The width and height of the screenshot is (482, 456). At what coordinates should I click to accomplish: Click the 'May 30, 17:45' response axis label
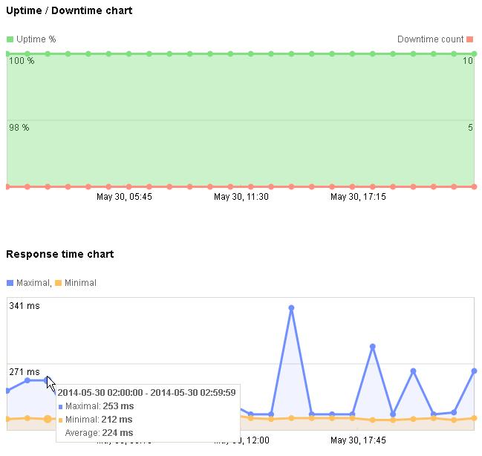pyautogui.click(x=358, y=440)
